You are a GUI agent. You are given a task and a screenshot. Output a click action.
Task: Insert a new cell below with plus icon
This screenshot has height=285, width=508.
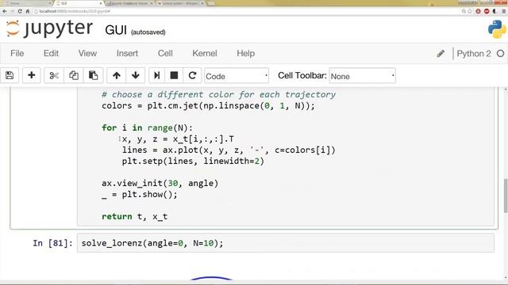(x=32, y=76)
